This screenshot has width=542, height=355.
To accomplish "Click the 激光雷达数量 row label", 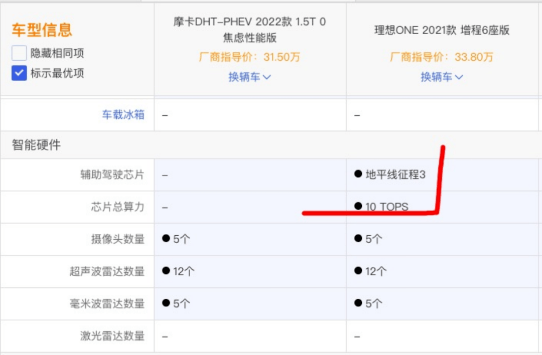I will click(x=112, y=335).
